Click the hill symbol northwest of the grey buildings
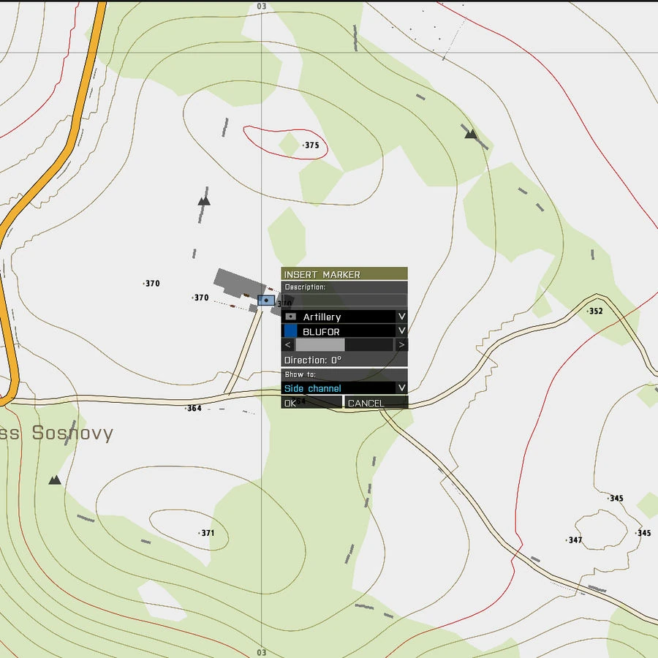The height and width of the screenshot is (658, 658). (204, 202)
